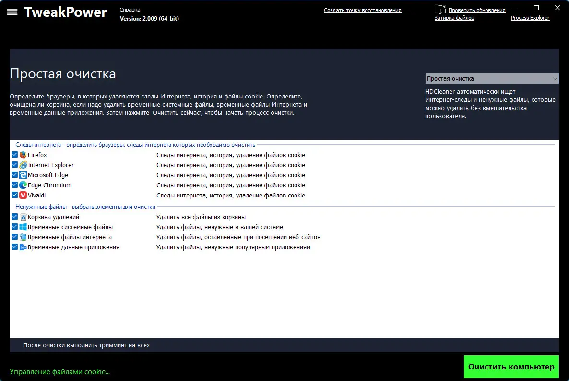The image size is (569, 381).
Task: Click Проверить обновления link
Action: [x=477, y=10]
